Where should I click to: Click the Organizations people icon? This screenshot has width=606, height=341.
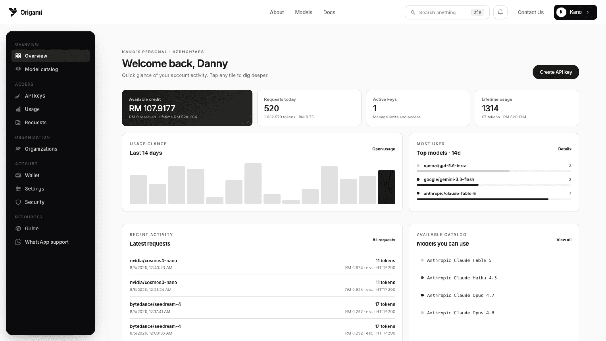(x=18, y=149)
